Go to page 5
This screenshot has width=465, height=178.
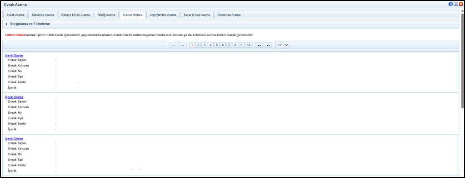pyautogui.click(x=217, y=45)
